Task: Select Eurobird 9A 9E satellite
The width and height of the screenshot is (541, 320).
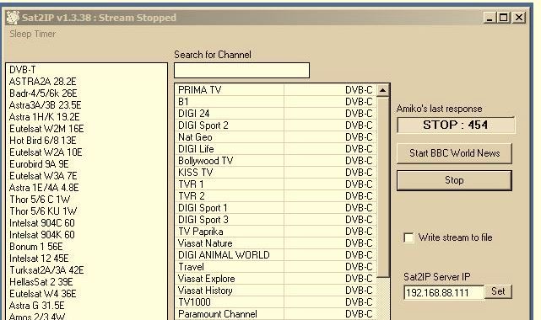Action: click(87, 164)
